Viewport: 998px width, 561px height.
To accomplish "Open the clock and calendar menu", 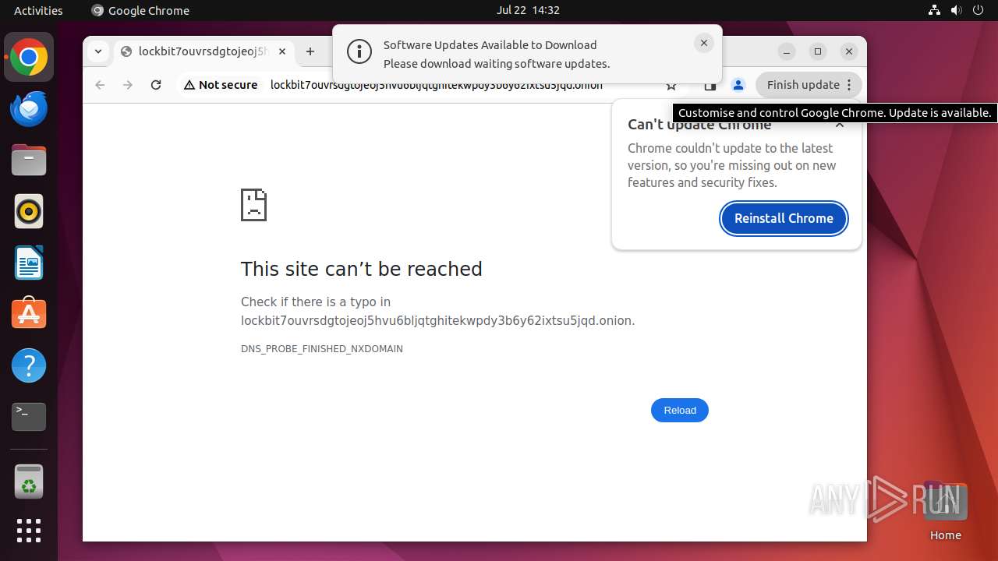I will click(x=528, y=10).
